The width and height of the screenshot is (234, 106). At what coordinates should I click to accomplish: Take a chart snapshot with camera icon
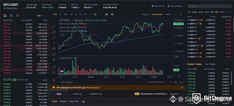point(107,14)
